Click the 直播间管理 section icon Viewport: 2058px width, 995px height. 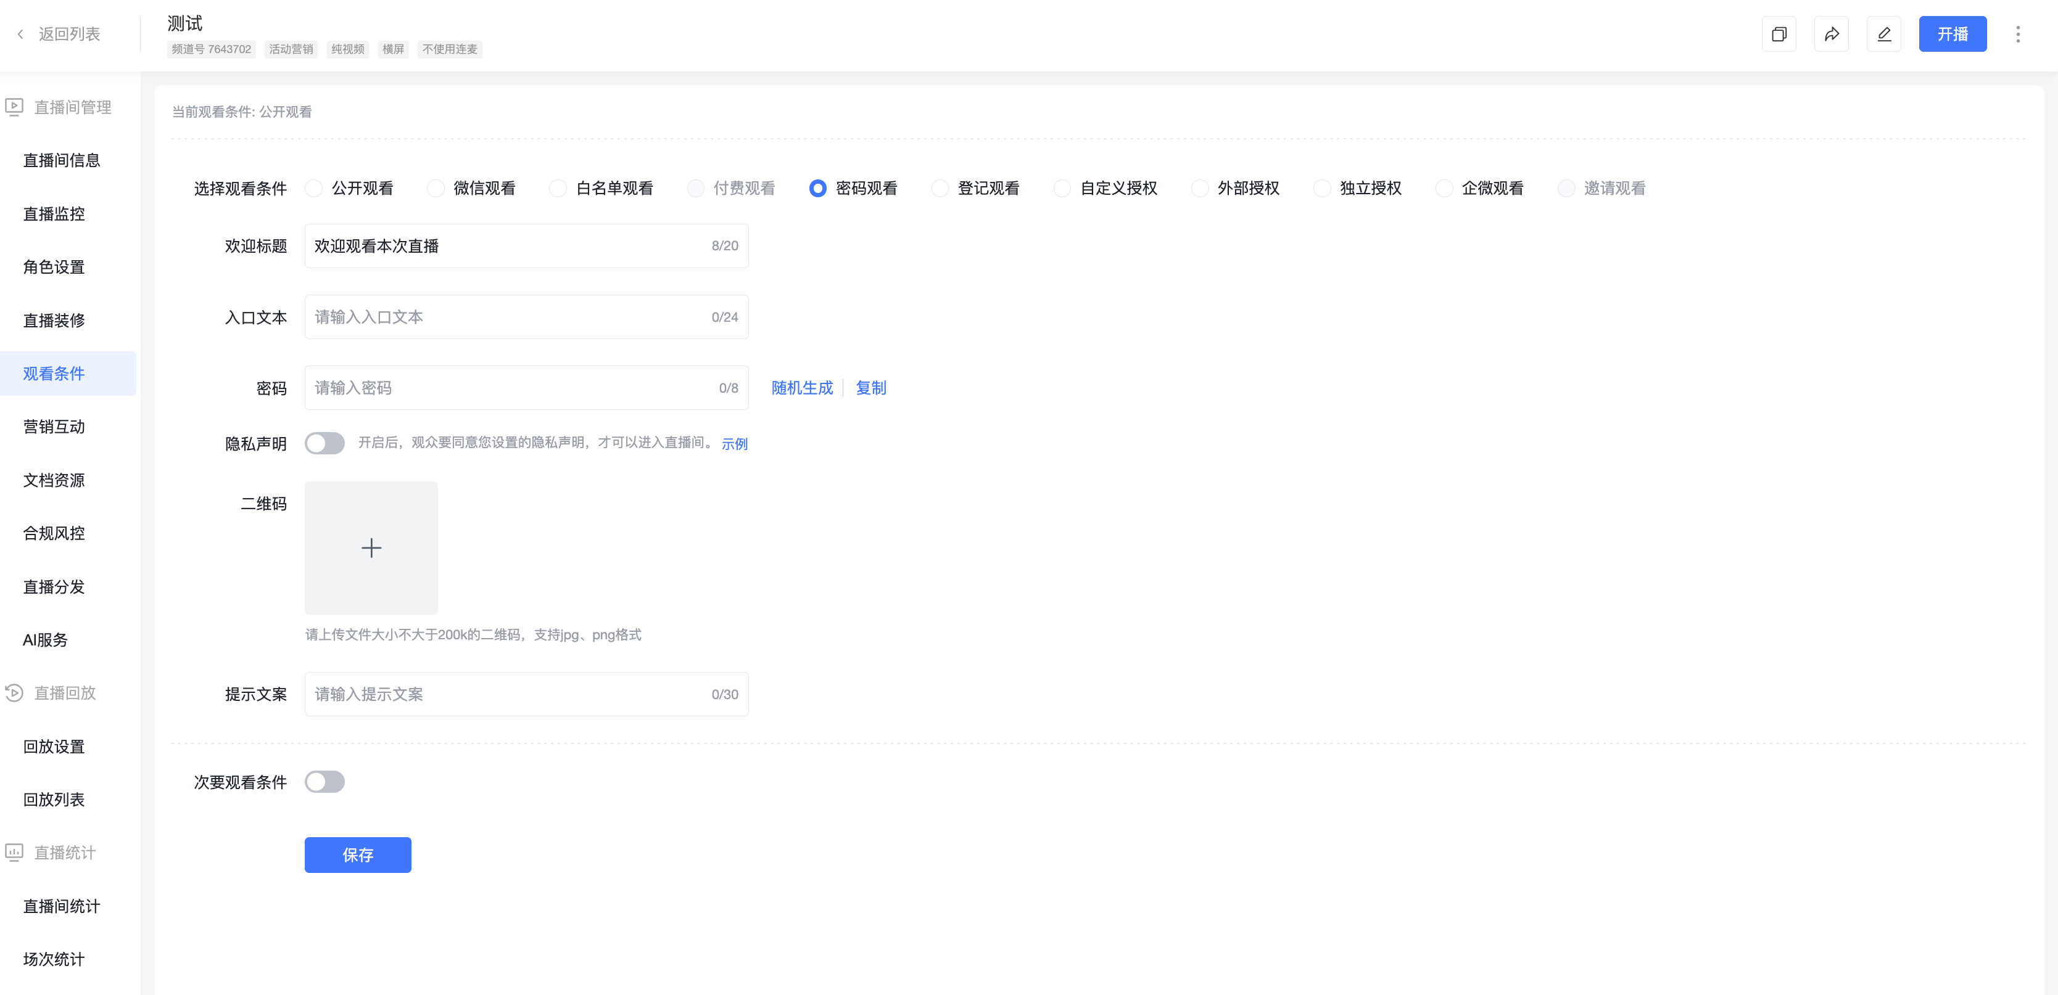click(x=14, y=106)
